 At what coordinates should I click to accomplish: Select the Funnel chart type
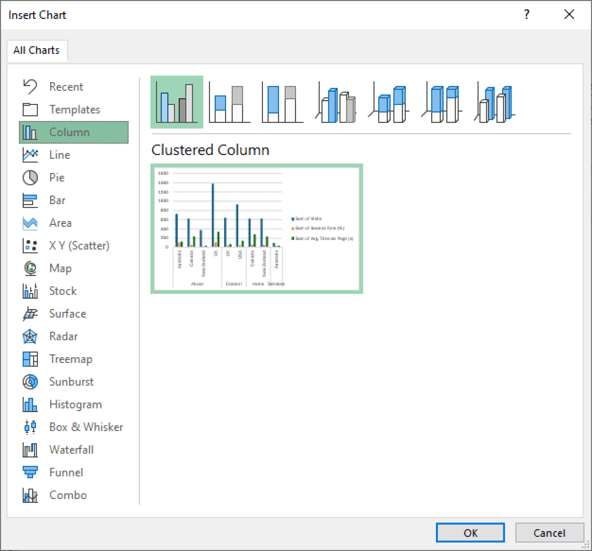point(66,472)
